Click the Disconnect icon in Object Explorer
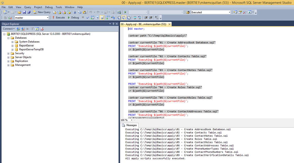 pyautogui.click(x=23, y=29)
